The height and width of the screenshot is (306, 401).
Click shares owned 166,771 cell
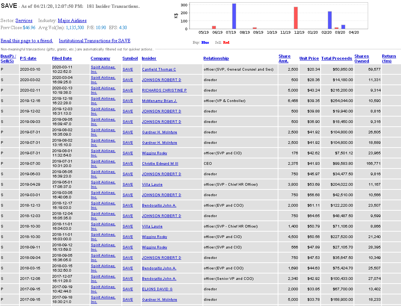368,163
